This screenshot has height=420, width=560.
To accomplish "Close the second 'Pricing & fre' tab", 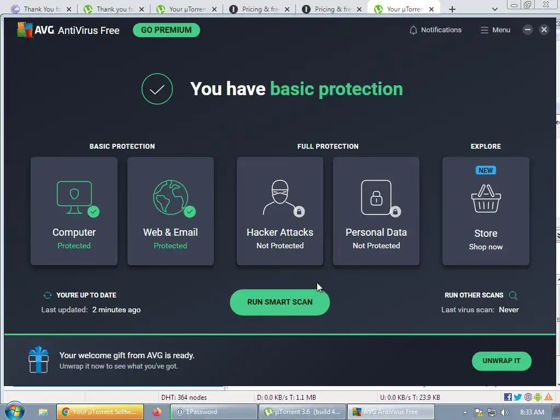I will coord(359,9).
